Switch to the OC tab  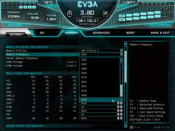(x=42, y=33)
